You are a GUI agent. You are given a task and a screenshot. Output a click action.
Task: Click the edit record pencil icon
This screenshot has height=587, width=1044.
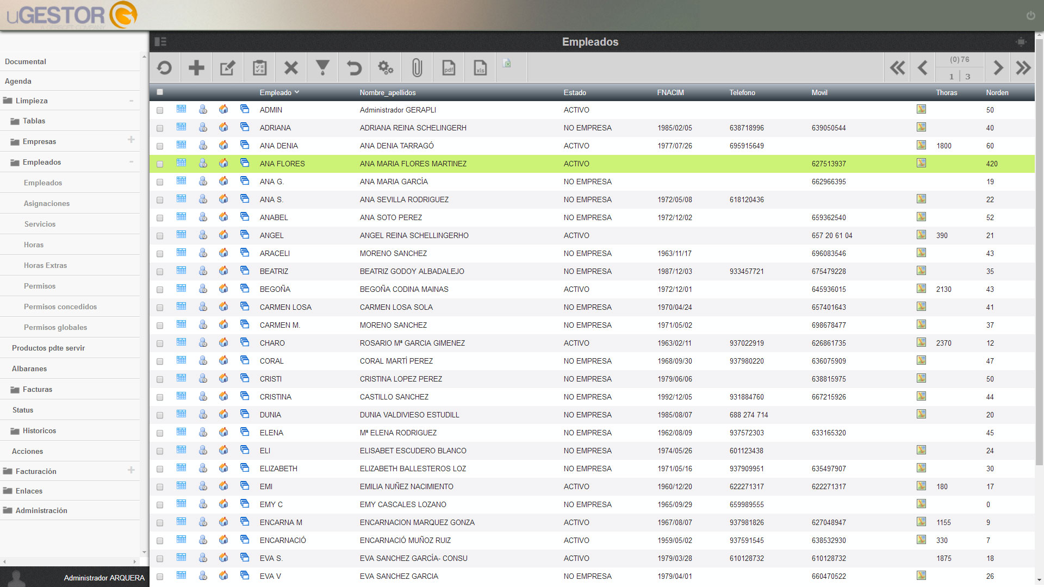(x=227, y=68)
